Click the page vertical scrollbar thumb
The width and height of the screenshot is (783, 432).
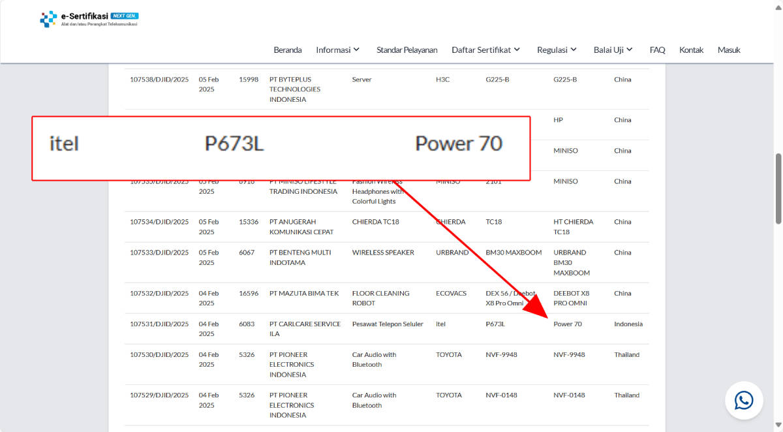click(x=778, y=189)
